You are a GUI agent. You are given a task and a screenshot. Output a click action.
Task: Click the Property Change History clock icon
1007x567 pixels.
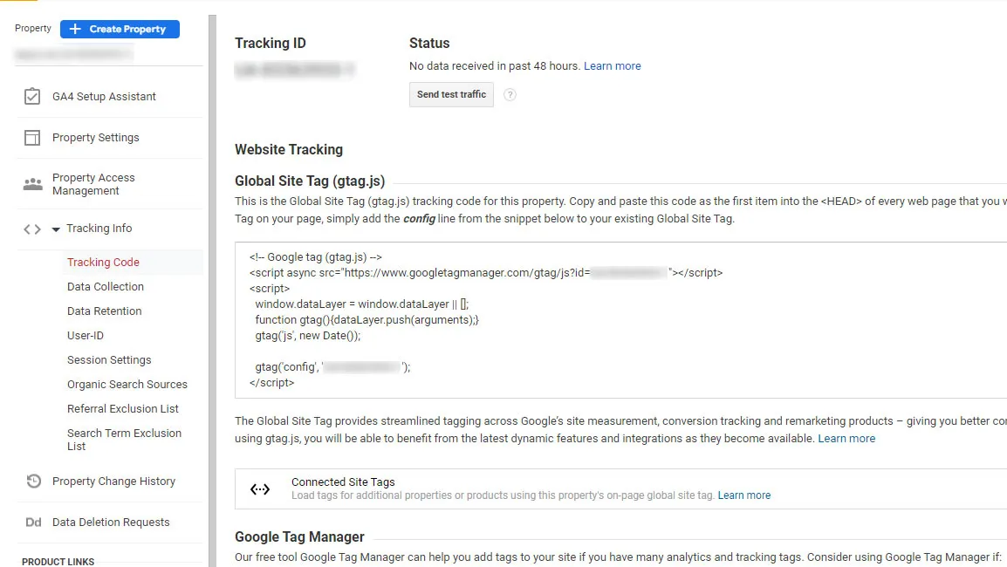[33, 481]
